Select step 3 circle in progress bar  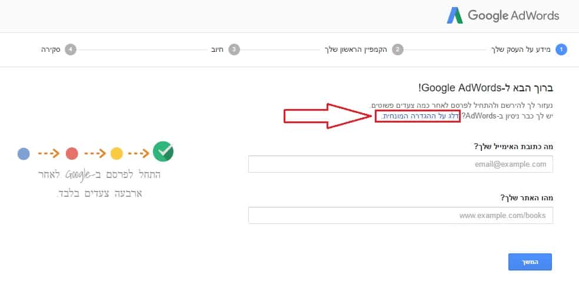[234, 49]
